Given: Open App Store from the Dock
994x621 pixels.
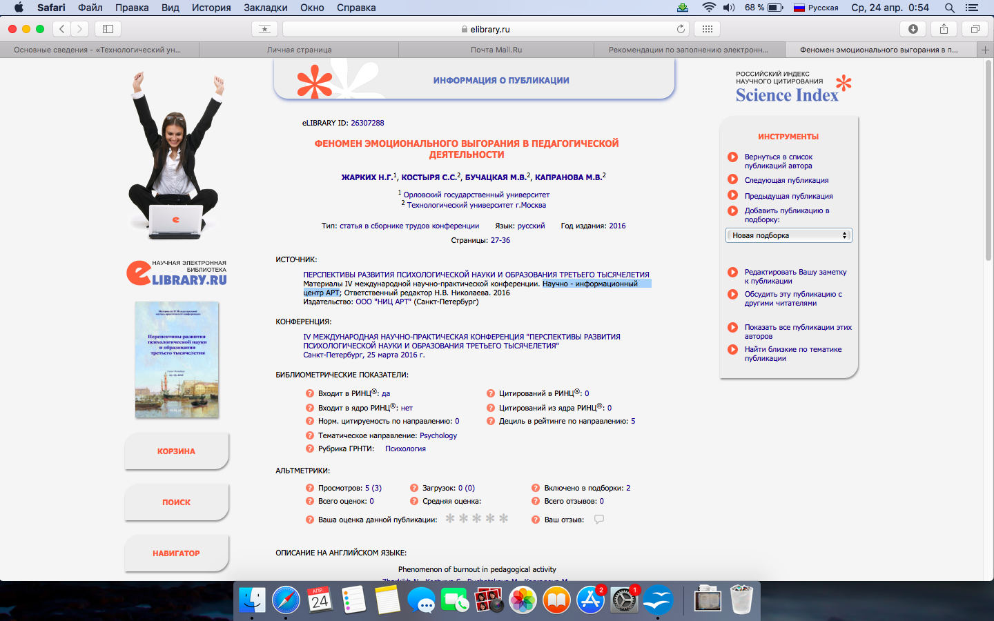Looking at the screenshot, I should point(590,600).
